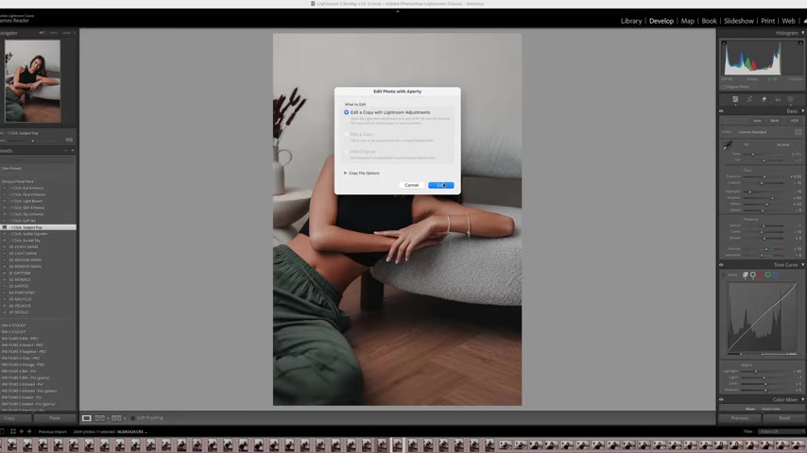Image resolution: width=807 pixels, height=453 pixels.
Task: Toggle Soft Proofing checkbox
Action: click(133, 418)
